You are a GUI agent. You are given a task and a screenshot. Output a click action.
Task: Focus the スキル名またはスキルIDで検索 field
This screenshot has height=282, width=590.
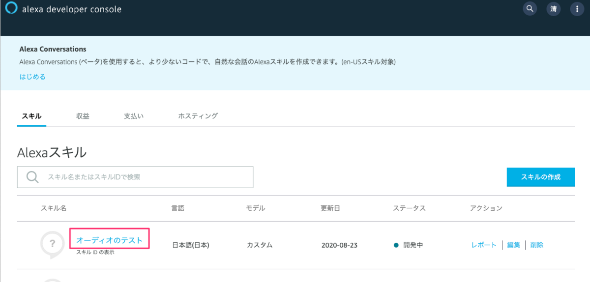(135, 177)
